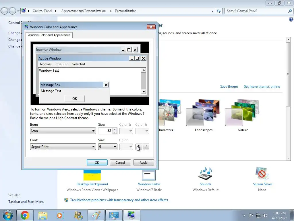Click themes list scrollbar down arrow
Image resolution: width=294 pixels, height=221 pixels.
(288, 158)
